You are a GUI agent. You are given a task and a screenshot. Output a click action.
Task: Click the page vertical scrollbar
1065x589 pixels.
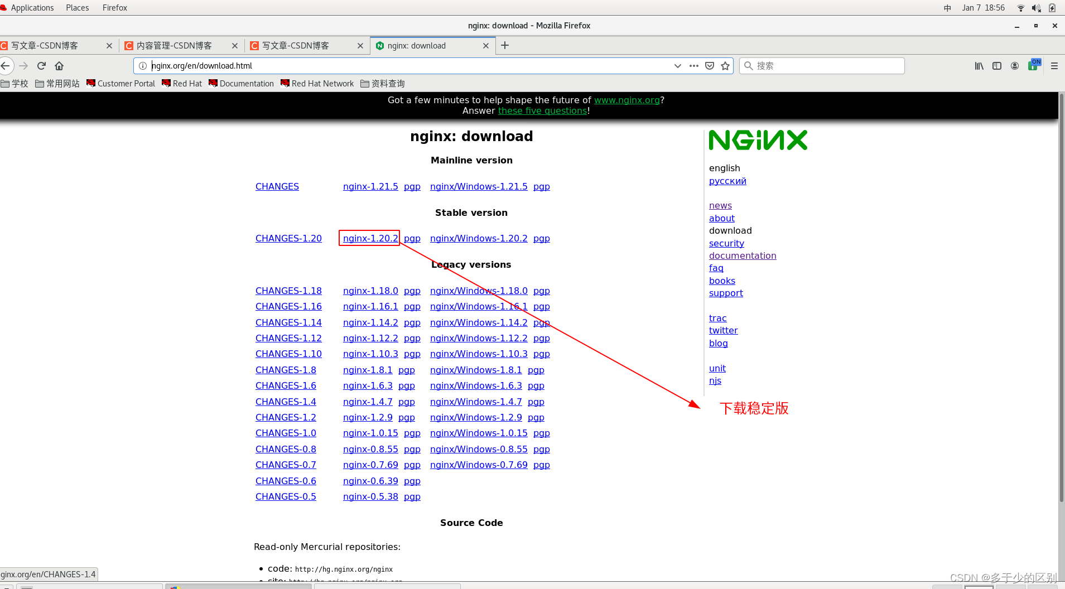(1061, 298)
